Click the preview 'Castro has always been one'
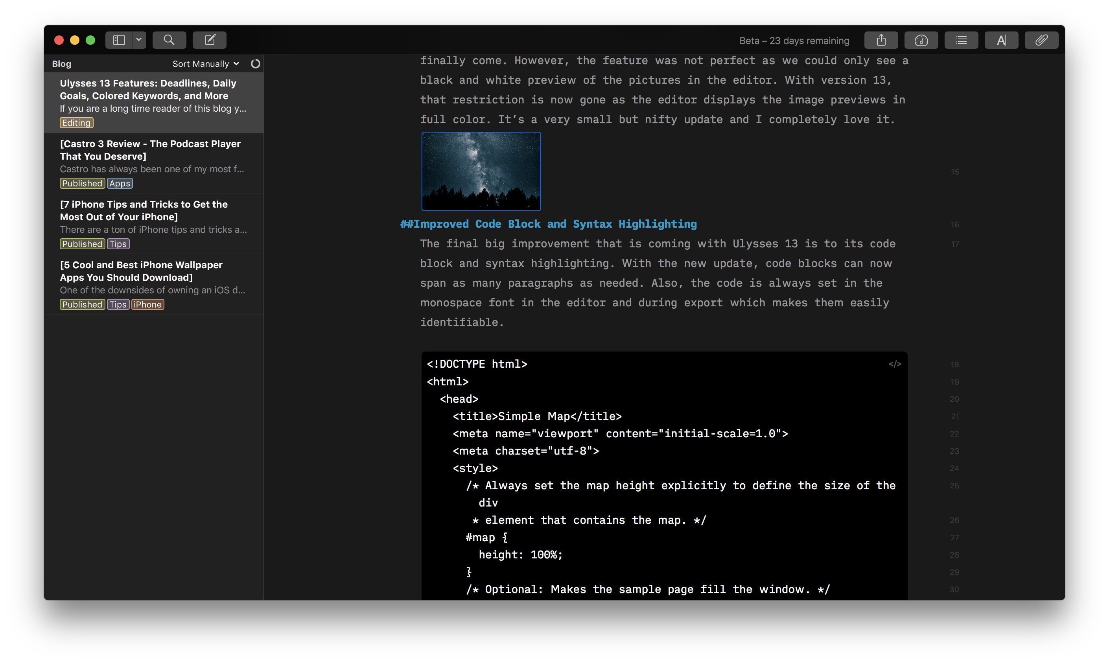1109x663 pixels. (x=152, y=169)
